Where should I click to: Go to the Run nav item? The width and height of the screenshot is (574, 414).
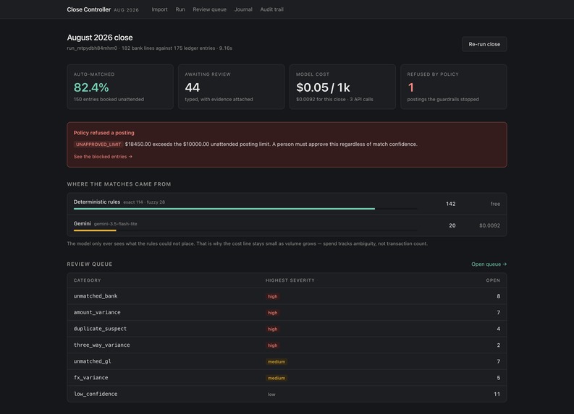[x=180, y=9]
